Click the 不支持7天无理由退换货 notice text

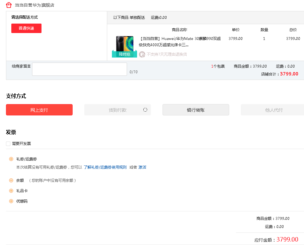167,54
